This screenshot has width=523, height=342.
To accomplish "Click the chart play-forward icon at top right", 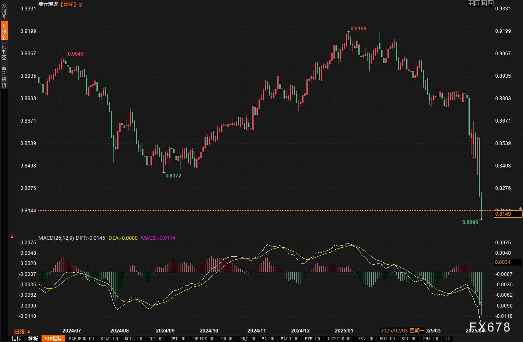I will (x=484, y=4).
